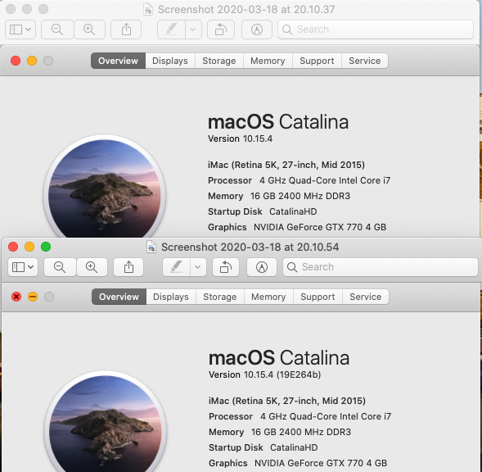Click the Graphics NVIDIA GeForce line in the lower screenshot
The height and width of the screenshot is (472, 482).
click(x=298, y=463)
